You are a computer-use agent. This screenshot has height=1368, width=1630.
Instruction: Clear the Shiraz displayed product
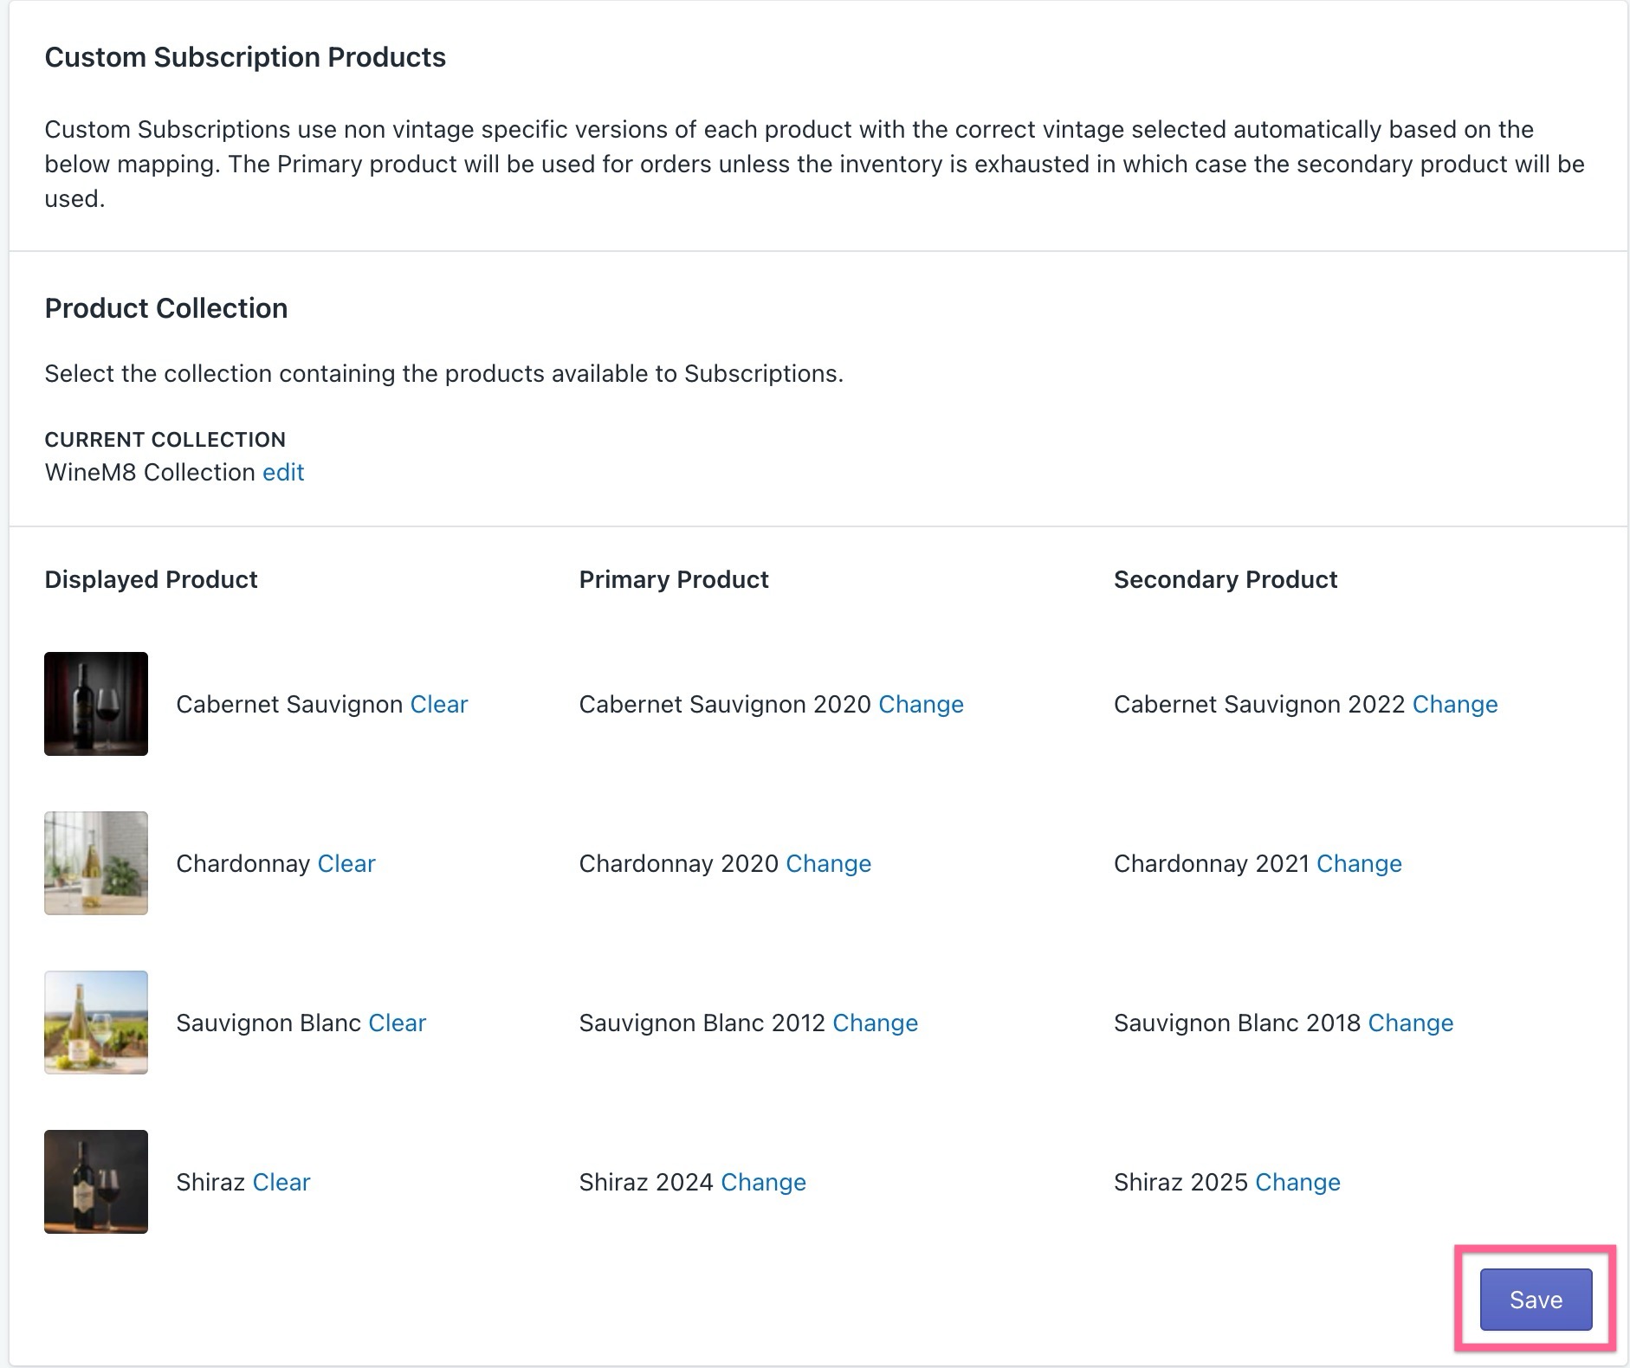(x=281, y=1182)
